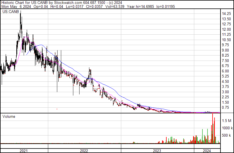
Task: Click the 2022 year label on time axis
Action: click(x=84, y=151)
